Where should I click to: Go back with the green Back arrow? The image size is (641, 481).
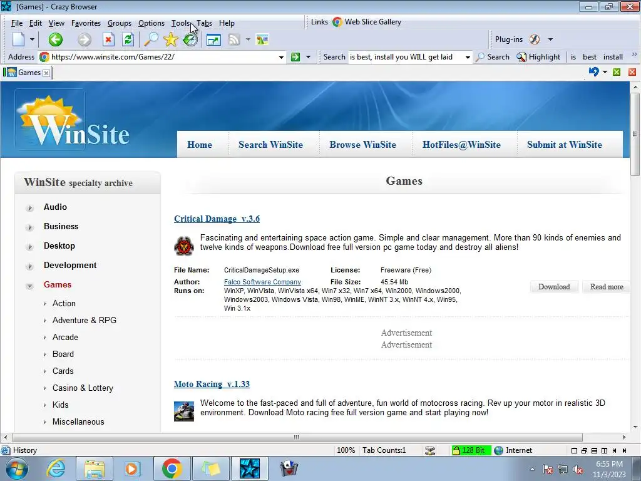tap(56, 39)
